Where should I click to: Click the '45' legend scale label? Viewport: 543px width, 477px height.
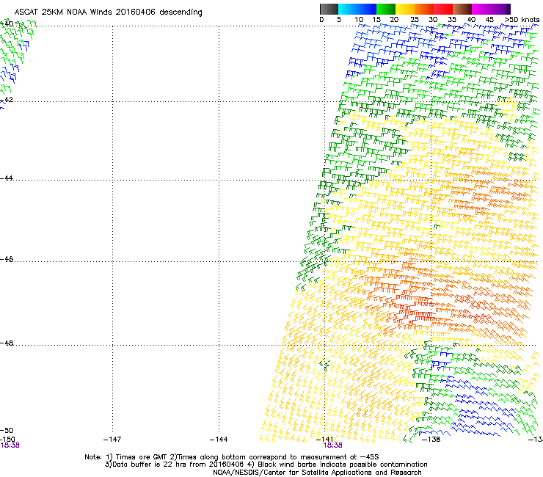(489, 20)
